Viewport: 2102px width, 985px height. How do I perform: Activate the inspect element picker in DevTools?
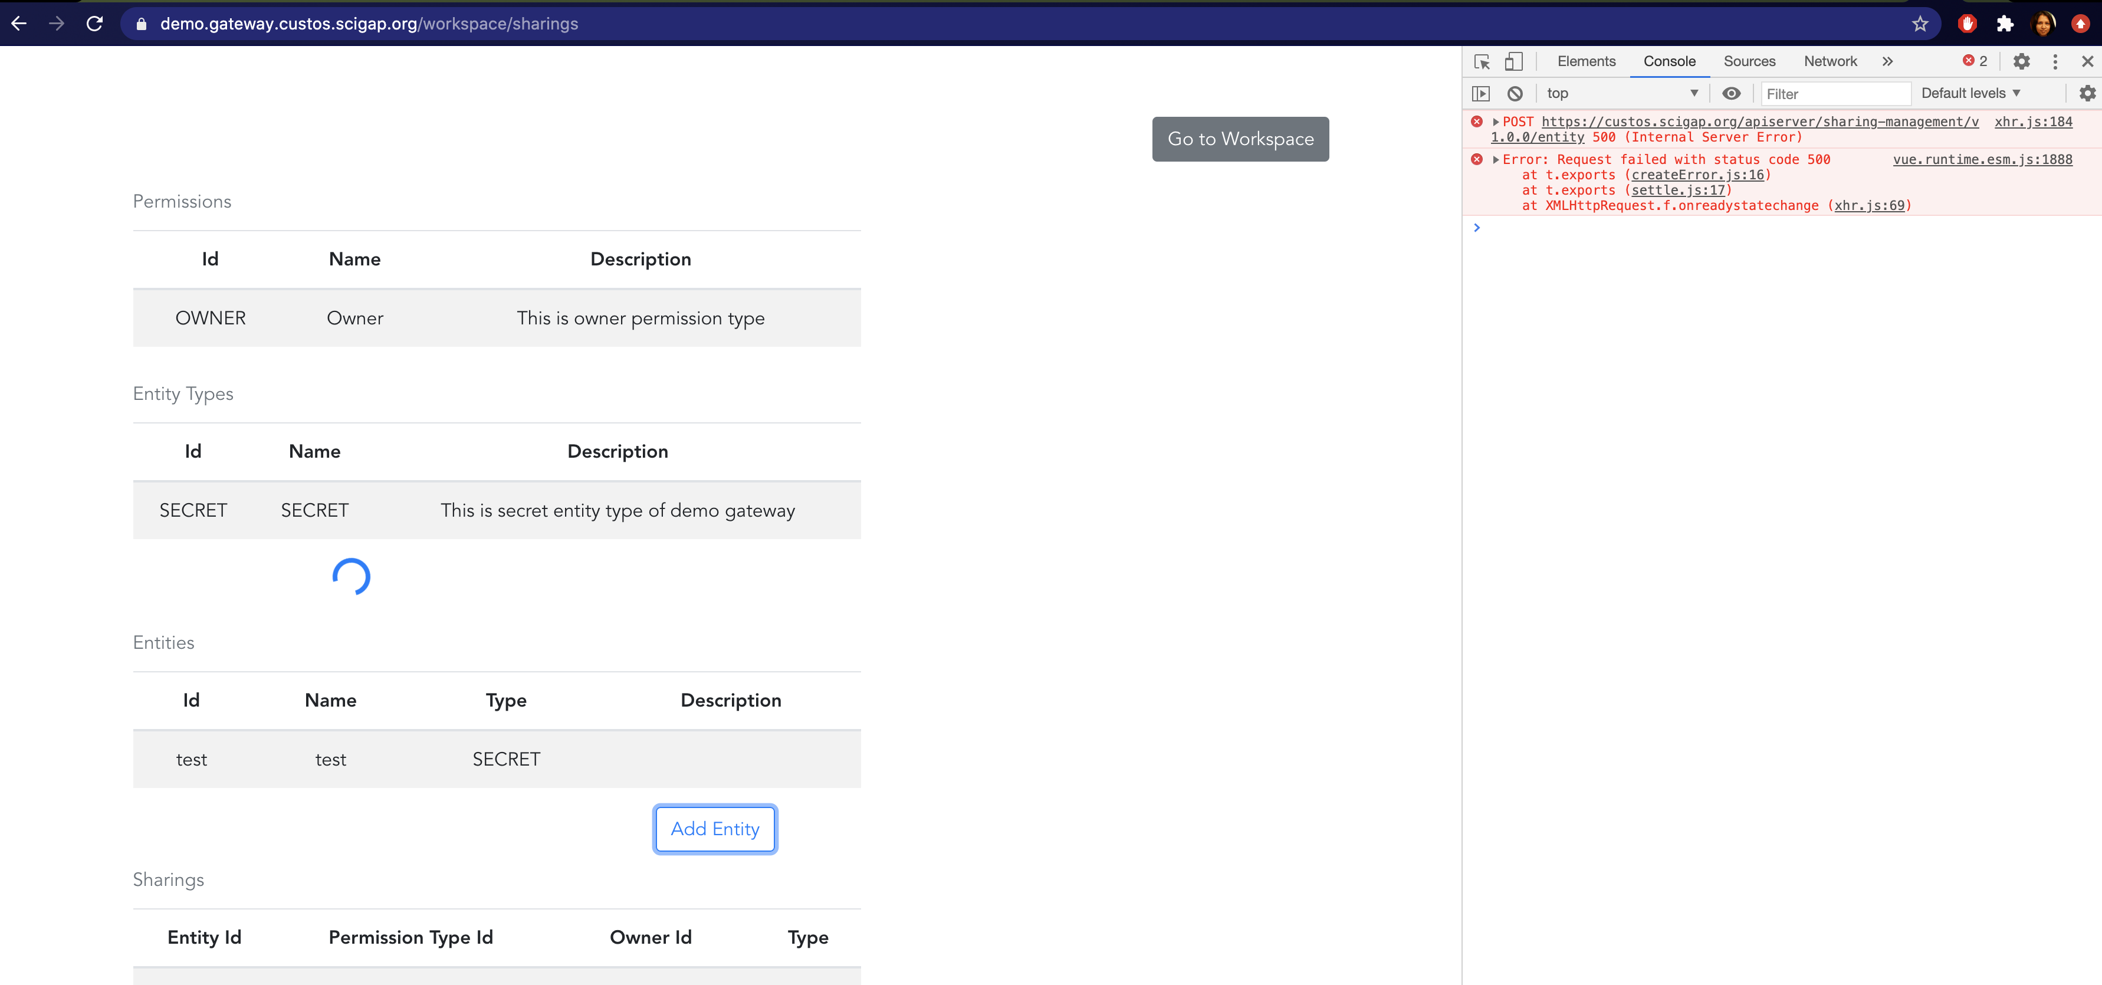(x=1481, y=61)
